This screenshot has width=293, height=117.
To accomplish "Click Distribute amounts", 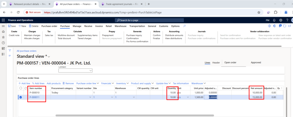I will [174, 35].
